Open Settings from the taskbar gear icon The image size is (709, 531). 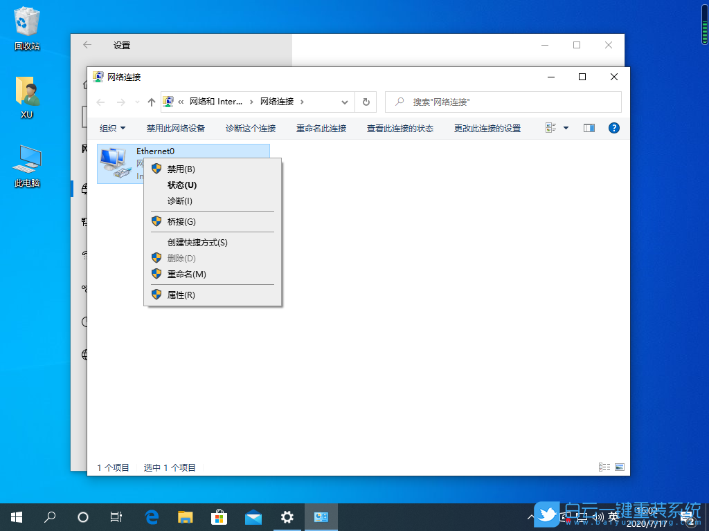287,516
